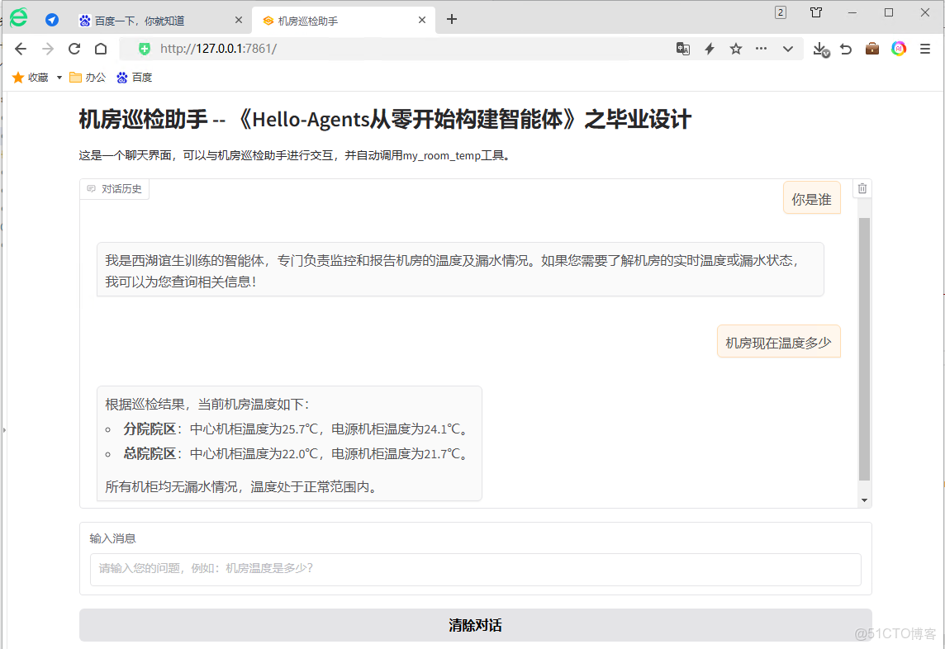The image size is (945, 649).
Task: Click the reopen closed tab arrow icon
Action: click(845, 49)
